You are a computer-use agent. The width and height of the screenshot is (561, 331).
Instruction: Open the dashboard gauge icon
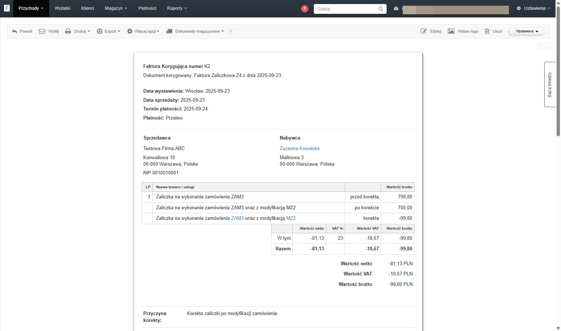pyautogui.click(x=396, y=8)
